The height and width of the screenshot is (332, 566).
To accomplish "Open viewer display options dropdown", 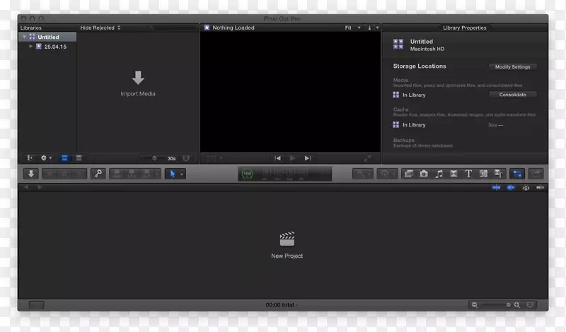I will [x=374, y=28].
